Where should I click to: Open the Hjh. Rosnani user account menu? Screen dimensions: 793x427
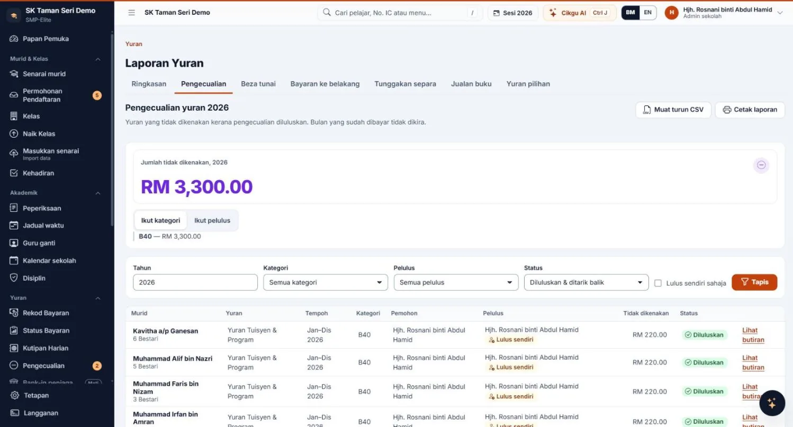724,13
